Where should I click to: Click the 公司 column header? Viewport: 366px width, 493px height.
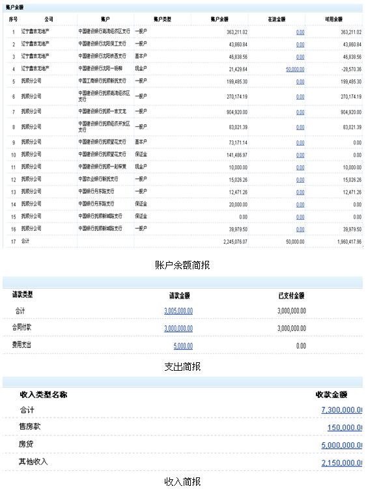coord(49,19)
